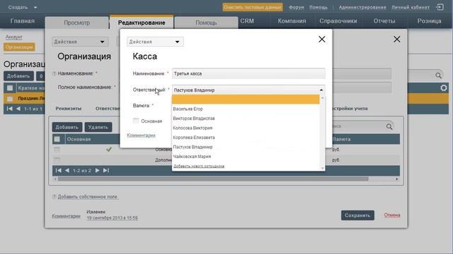Click the logout icon in top bar
The width and height of the screenshot is (453, 254).
pos(440,7)
